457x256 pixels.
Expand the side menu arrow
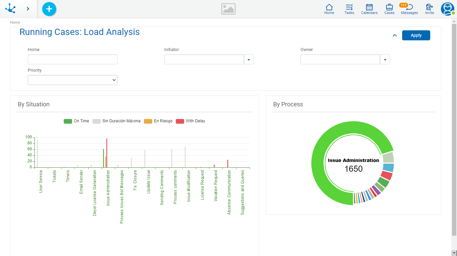point(28,9)
